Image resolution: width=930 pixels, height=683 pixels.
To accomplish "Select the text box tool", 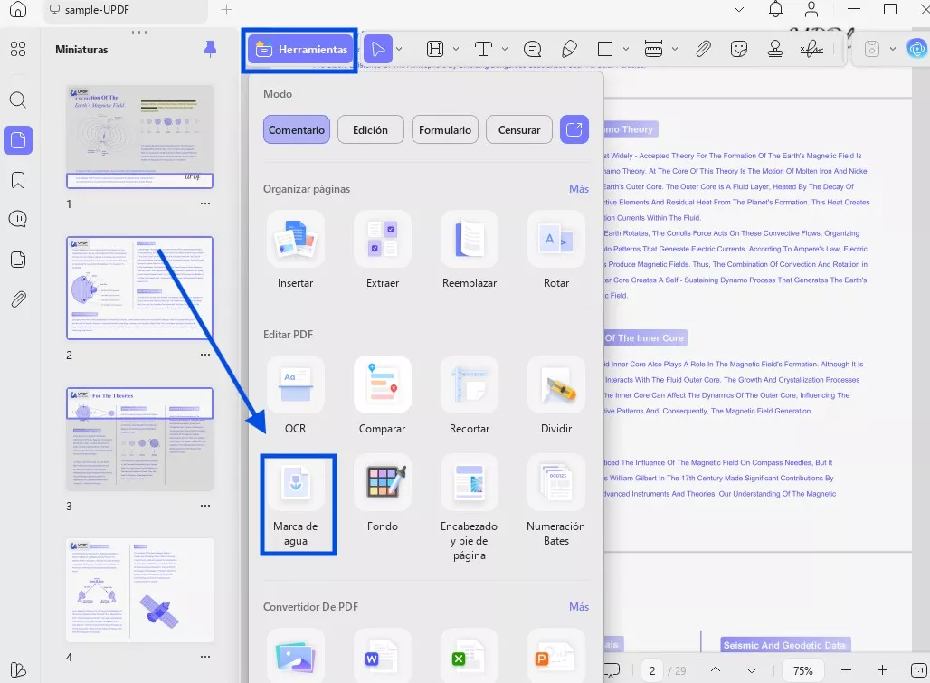I will click(x=483, y=49).
